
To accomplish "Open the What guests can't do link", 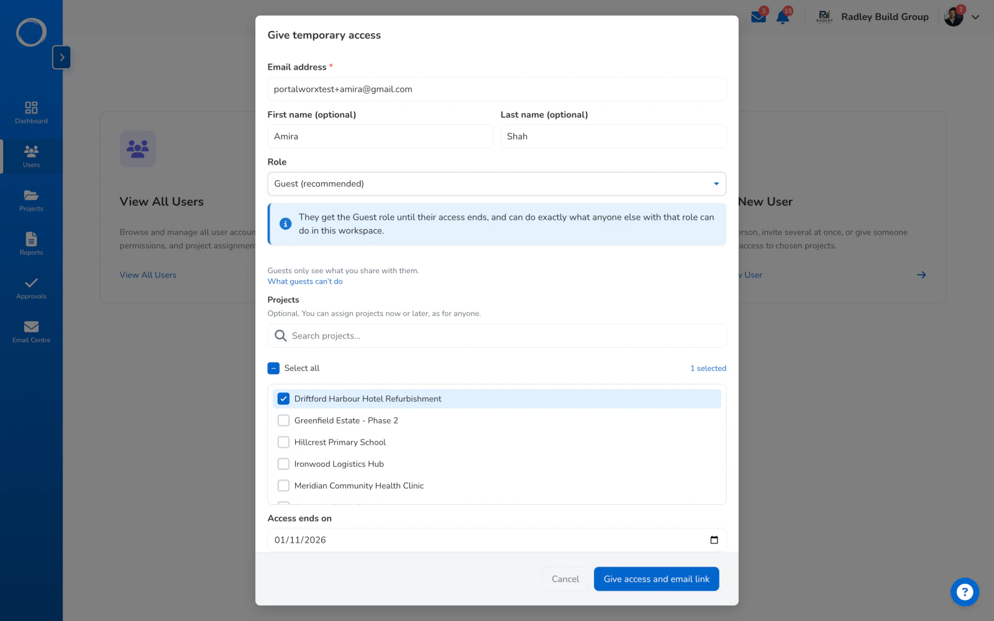I will 305,281.
